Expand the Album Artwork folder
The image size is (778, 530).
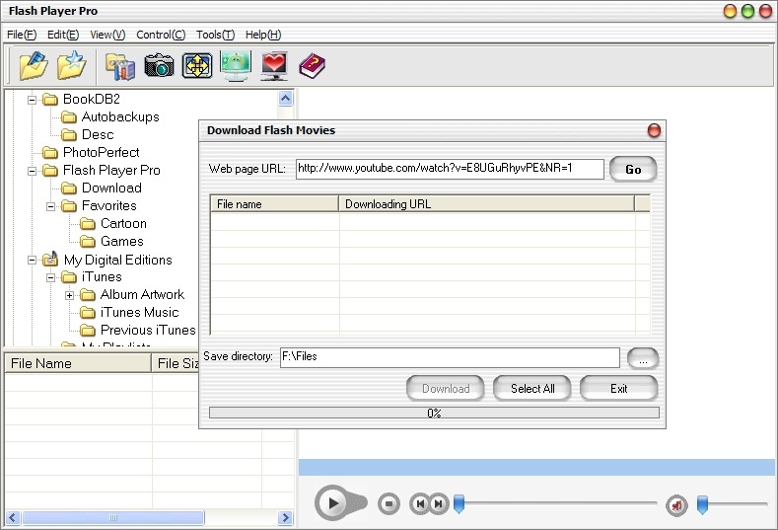tap(69, 295)
